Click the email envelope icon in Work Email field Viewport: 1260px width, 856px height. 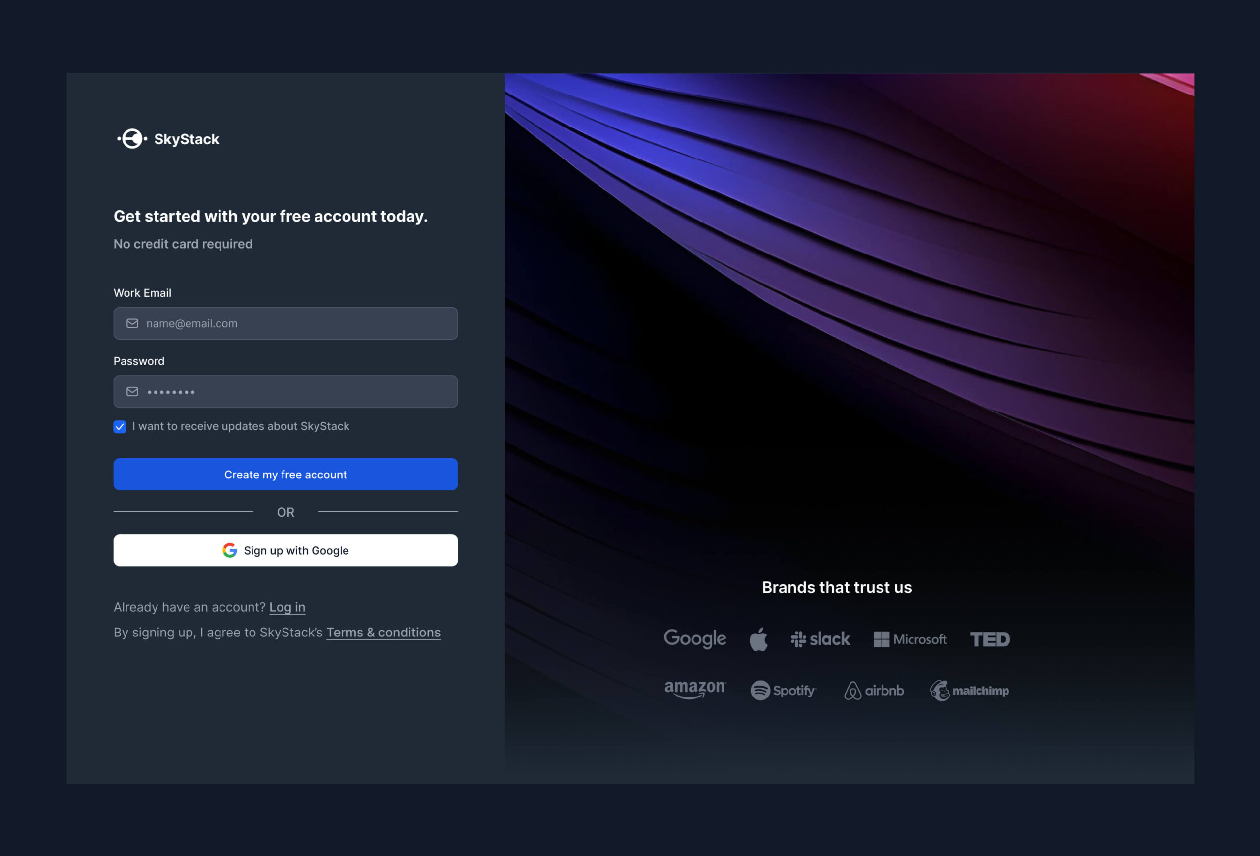[133, 323]
